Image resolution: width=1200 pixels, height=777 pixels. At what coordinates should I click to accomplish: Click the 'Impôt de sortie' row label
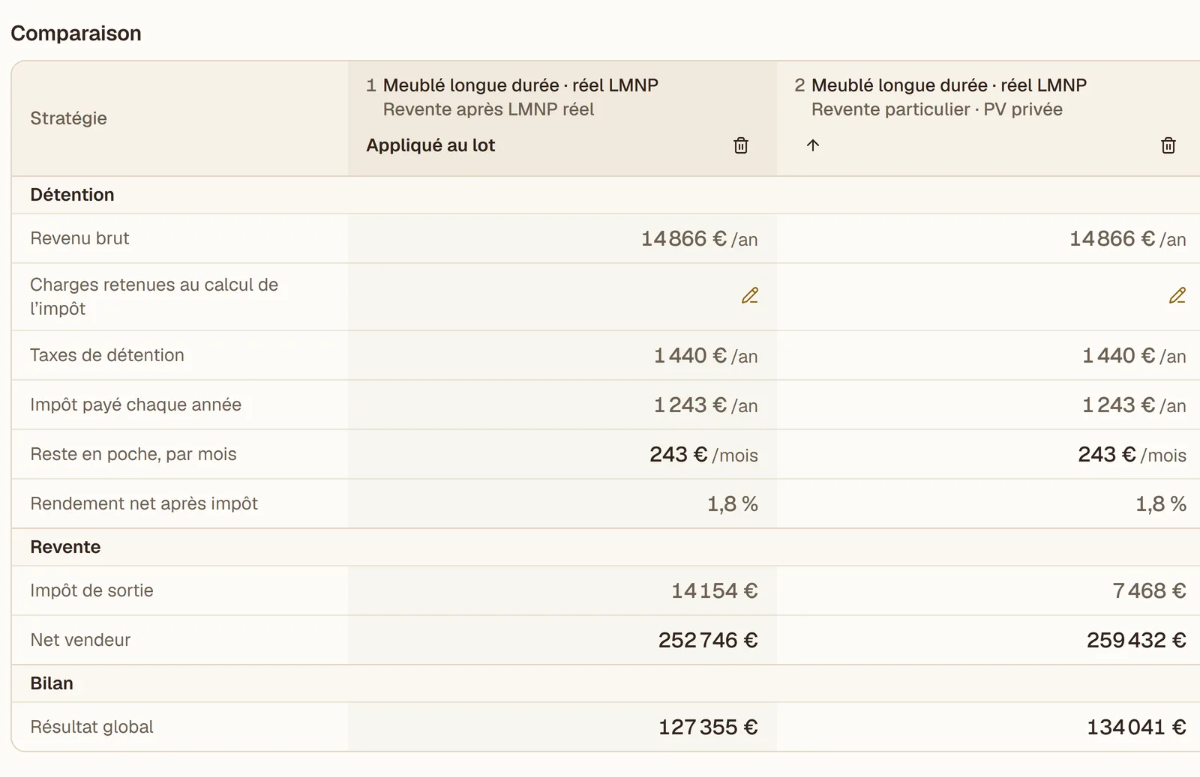[x=91, y=590]
